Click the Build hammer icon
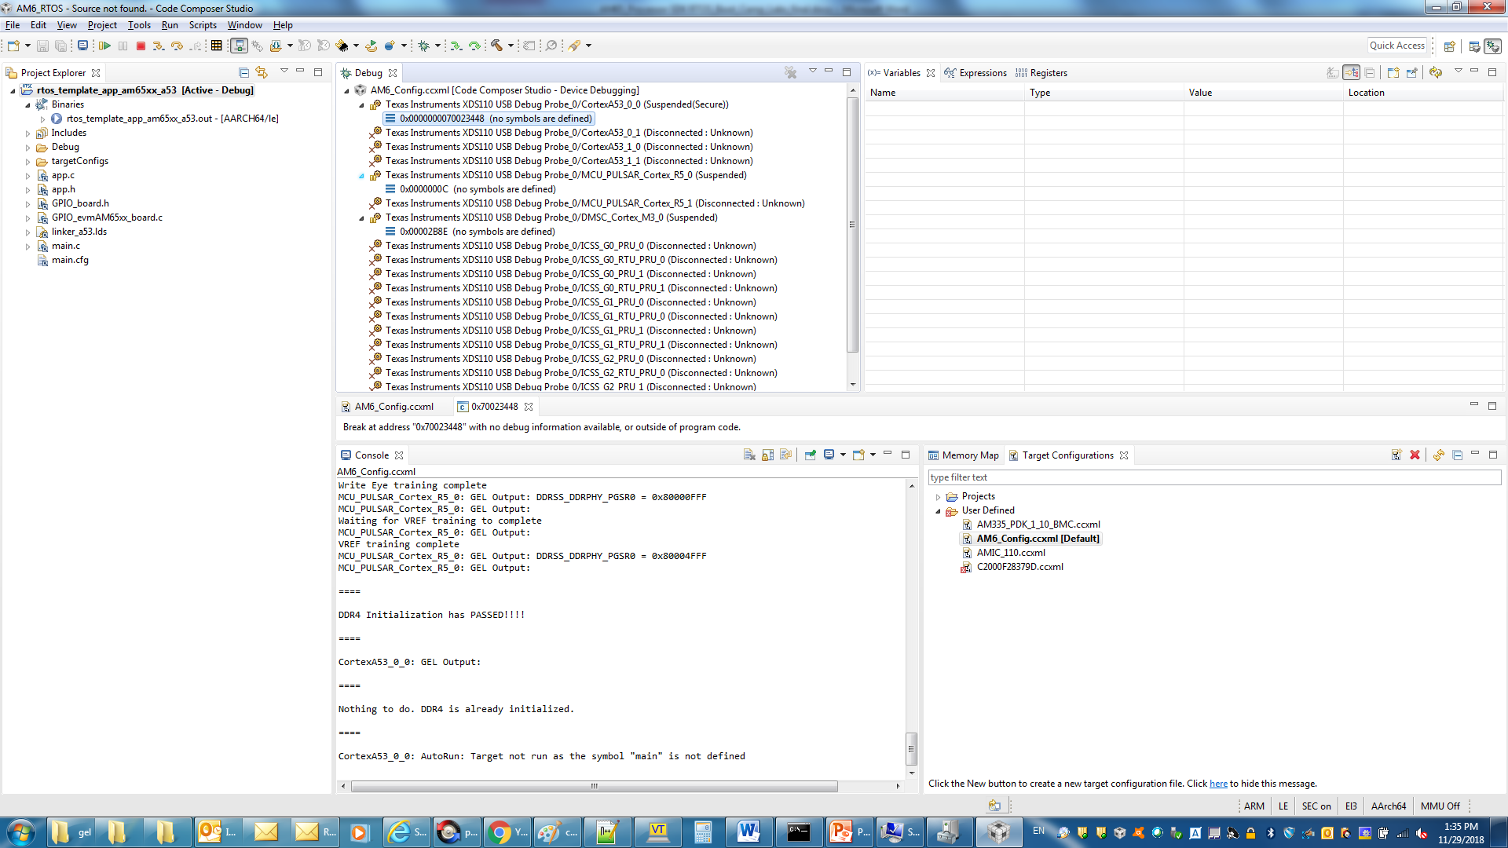The image size is (1508, 848). tap(496, 46)
